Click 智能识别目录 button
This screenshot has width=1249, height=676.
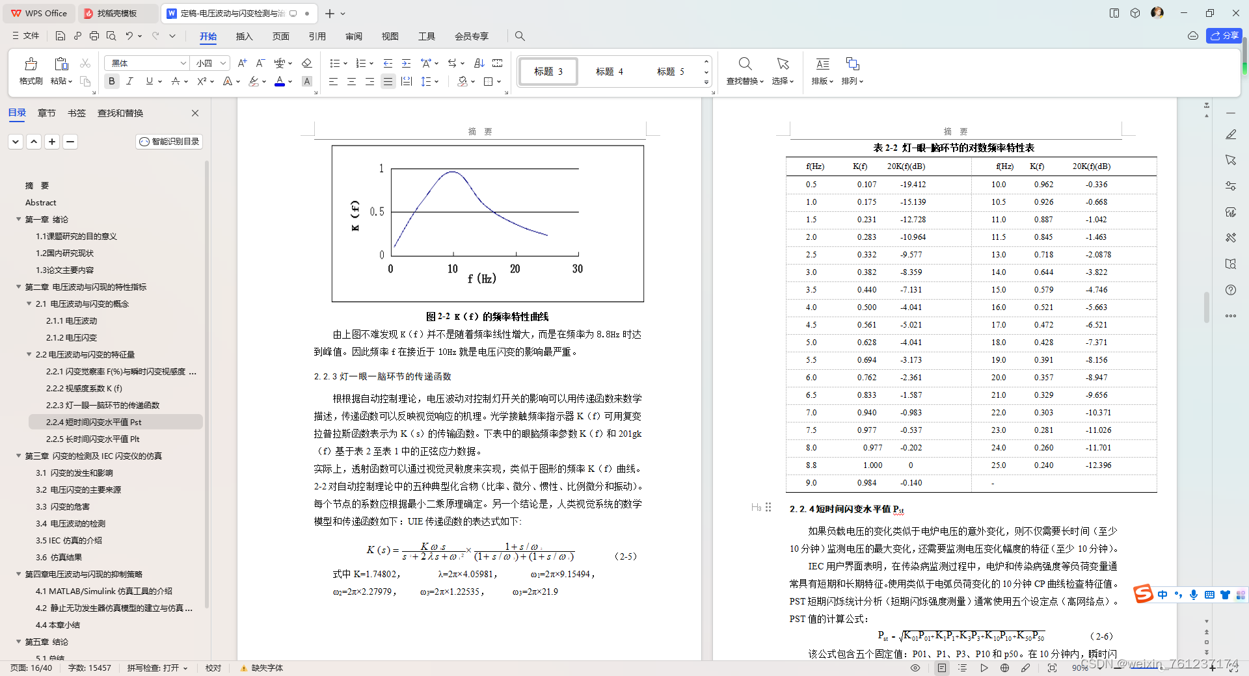click(169, 141)
